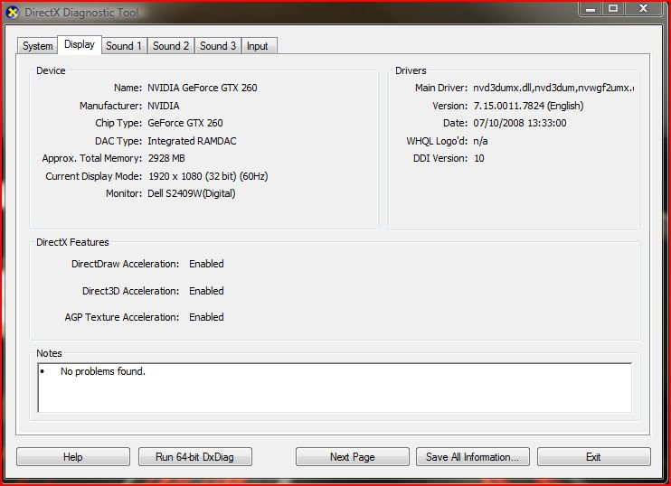The image size is (671, 486).
Task: Click the 'Current Display Mode:' label
Action: [x=94, y=176]
